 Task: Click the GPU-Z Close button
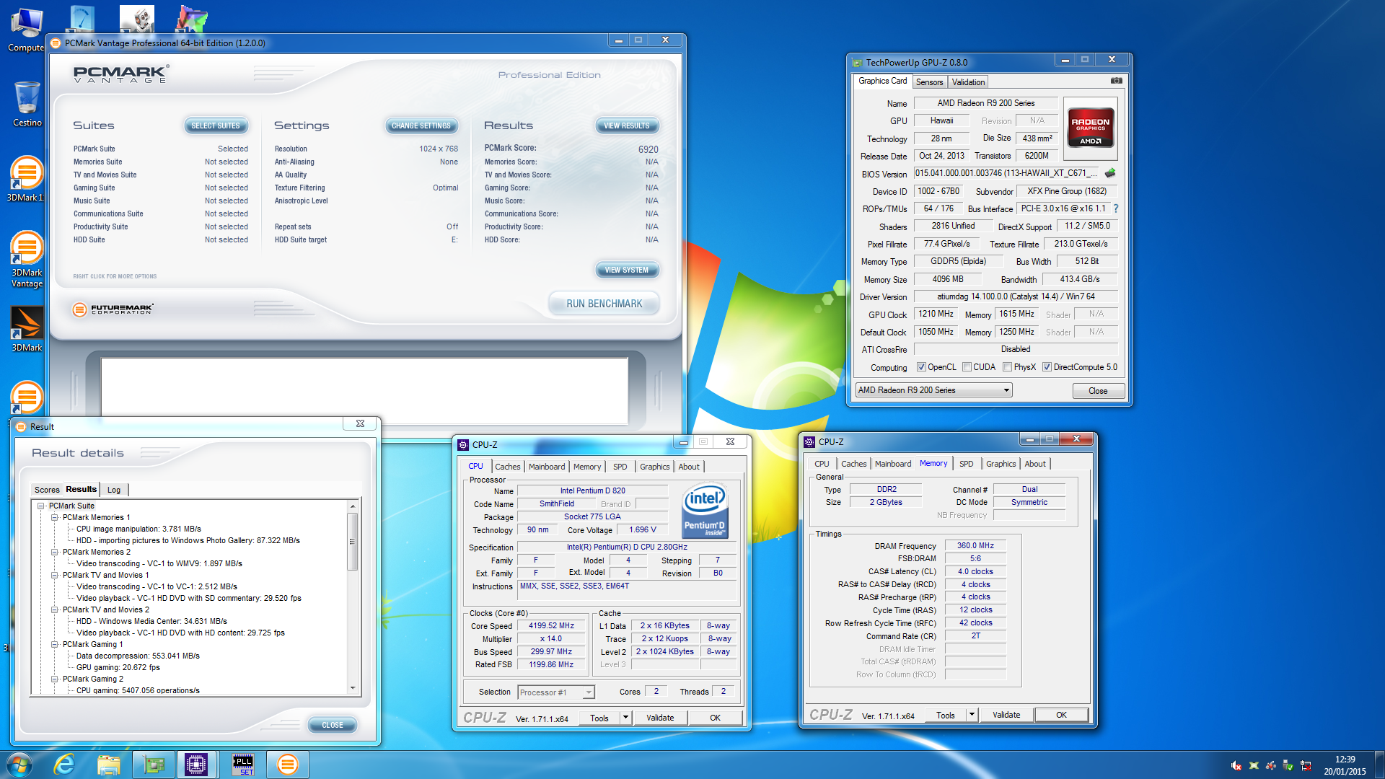[1097, 390]
